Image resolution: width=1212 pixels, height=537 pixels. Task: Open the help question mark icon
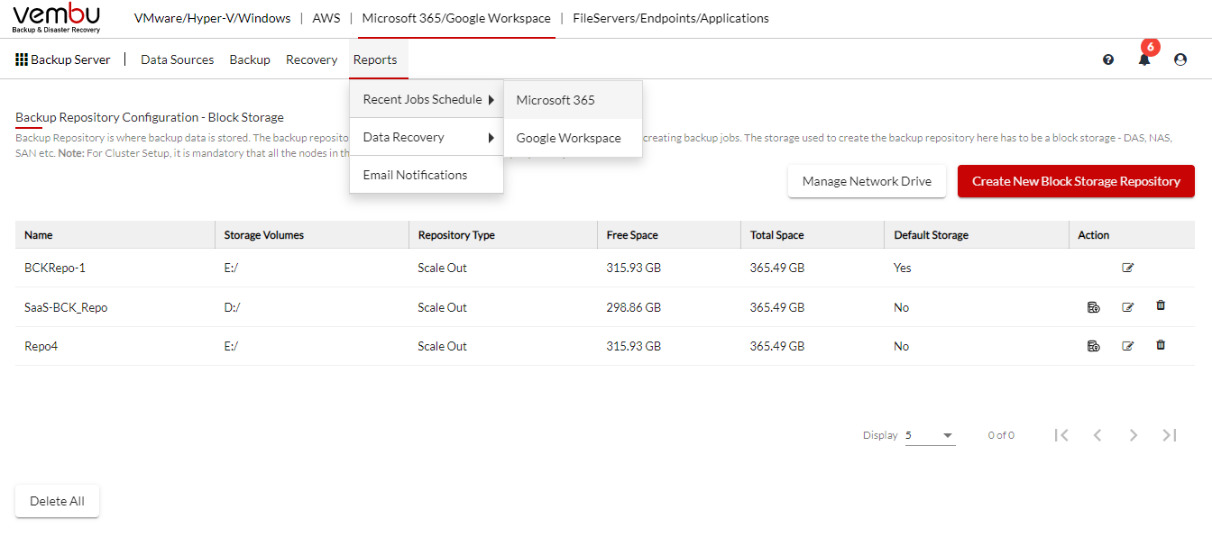coord(1108,59)
